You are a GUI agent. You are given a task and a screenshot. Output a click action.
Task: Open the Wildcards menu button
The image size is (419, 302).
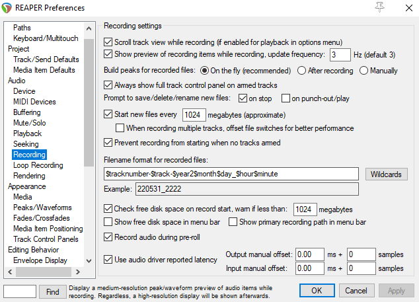[x=387, y=174]
